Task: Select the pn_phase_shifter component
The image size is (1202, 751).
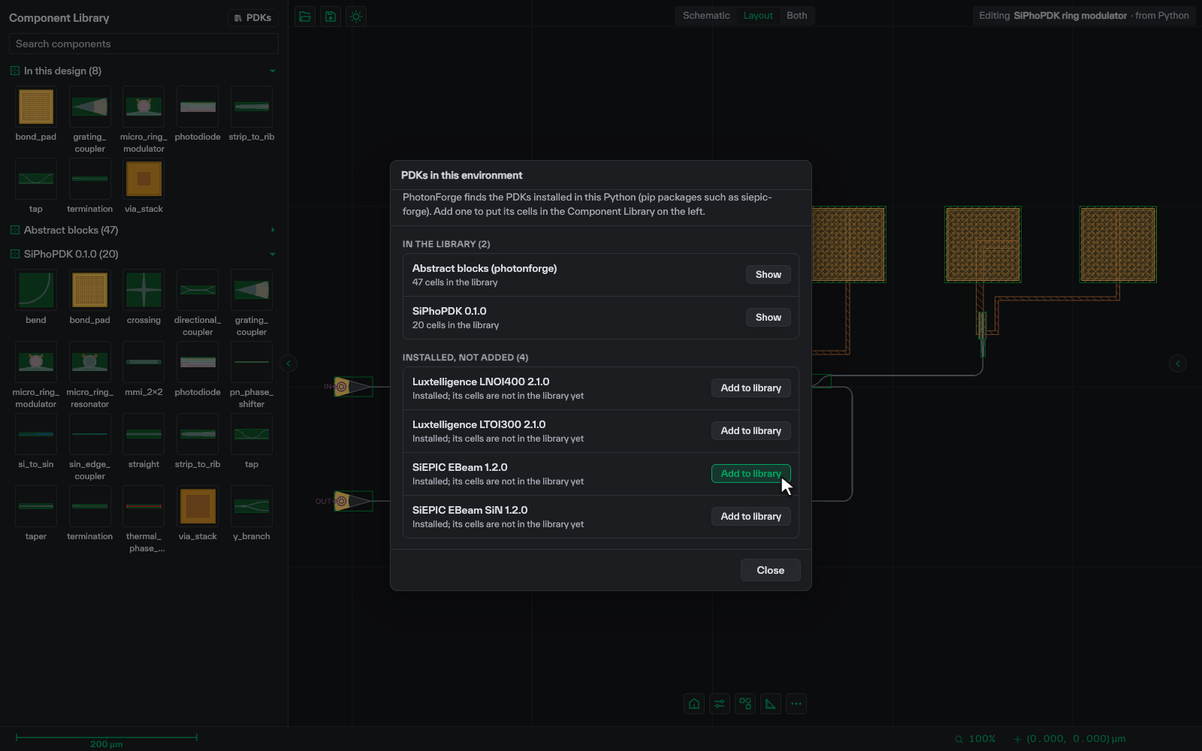Action: pos(252,362)
